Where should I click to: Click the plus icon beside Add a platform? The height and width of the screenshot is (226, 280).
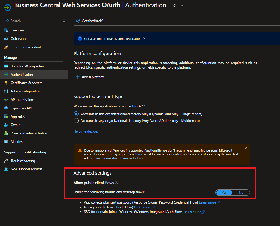[78, 77]
